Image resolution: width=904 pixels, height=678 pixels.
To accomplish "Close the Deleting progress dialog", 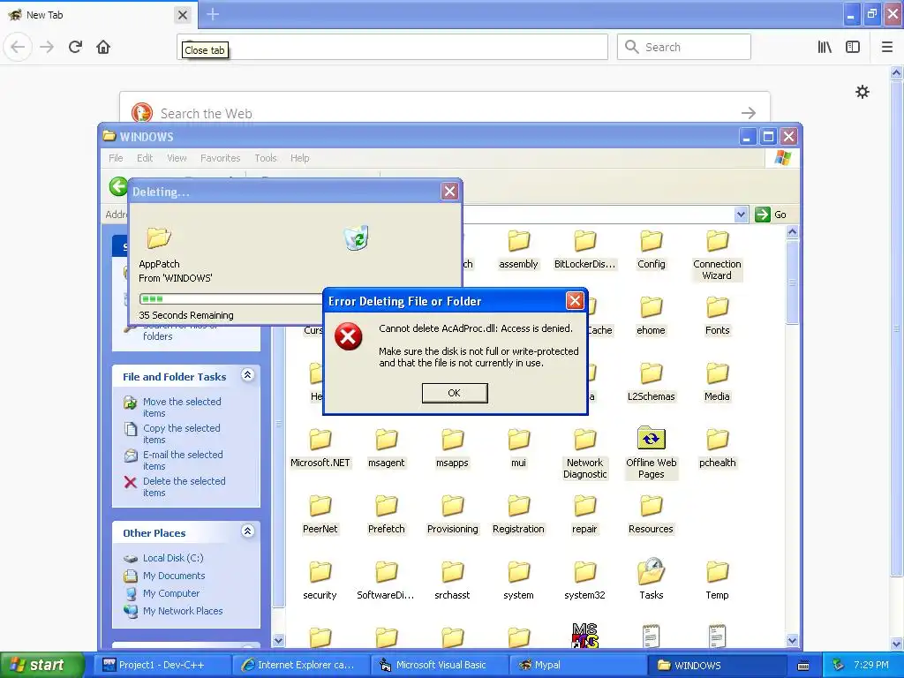I will pos(449,191).
